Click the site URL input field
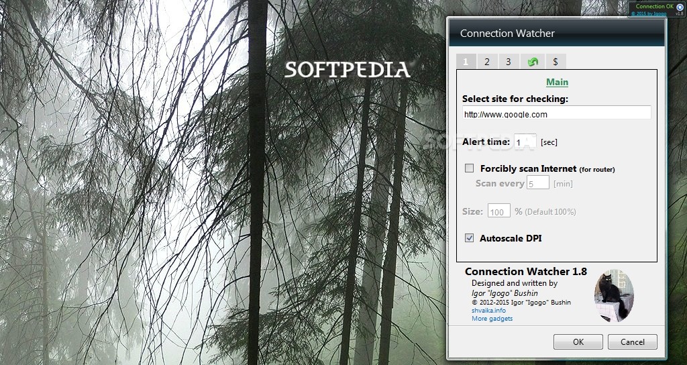This screenshot has height=365, width=687. pos(556,113)
